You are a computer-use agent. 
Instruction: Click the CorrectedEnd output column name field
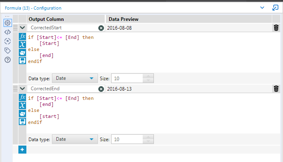63,89
